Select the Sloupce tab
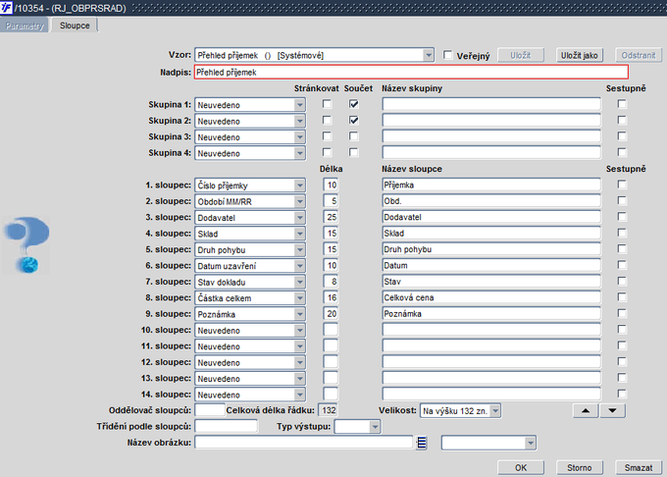The width and height of the screenshot is (667, 477). (x=75, y=26)
